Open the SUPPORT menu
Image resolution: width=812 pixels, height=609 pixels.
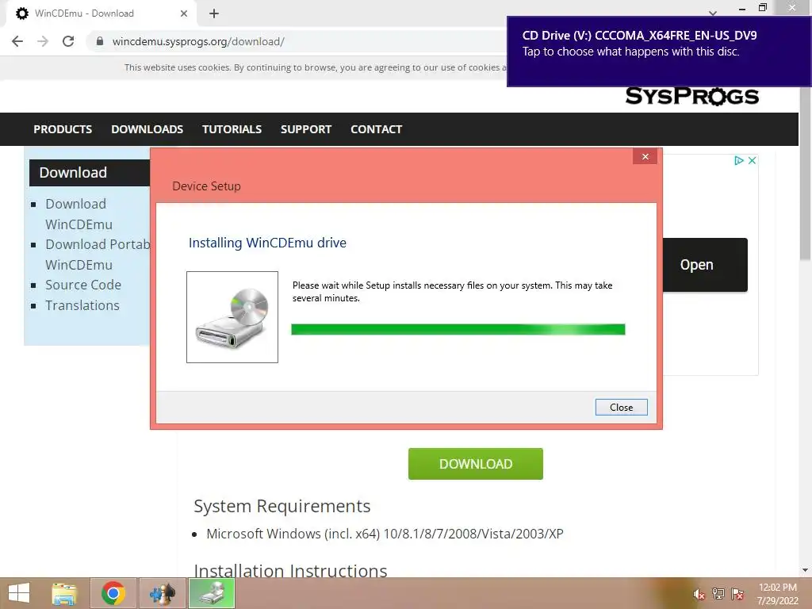pyautogui.click(x=305, y=129)
